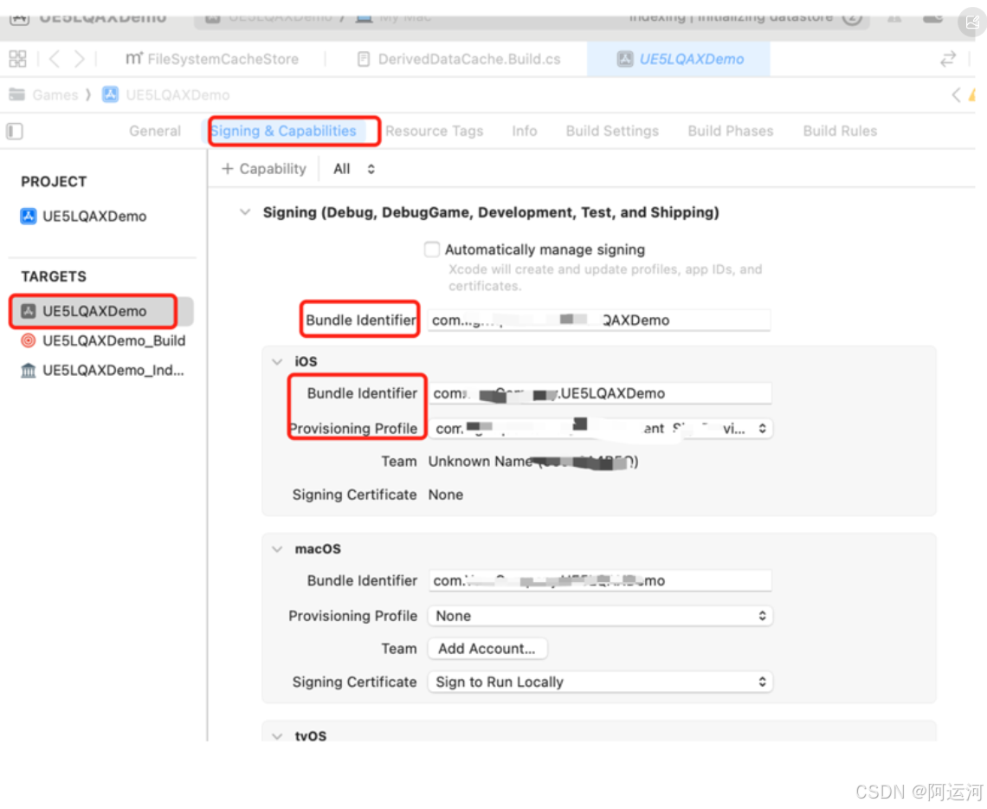Click the iOS Signing Certificate None value

[x=446, y=495]
